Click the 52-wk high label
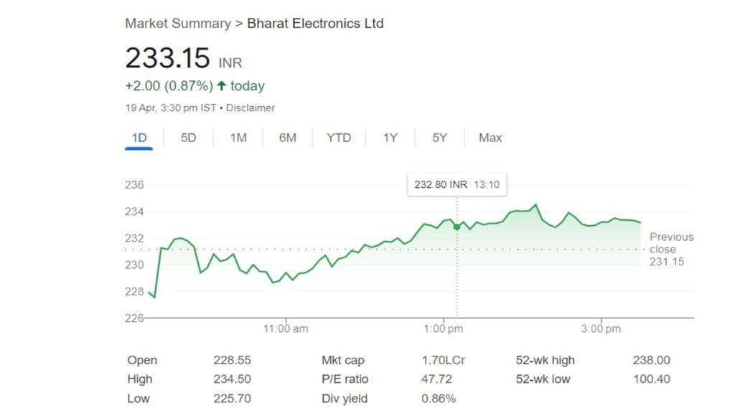The image size is (735, 413). (x=546, y=361)
